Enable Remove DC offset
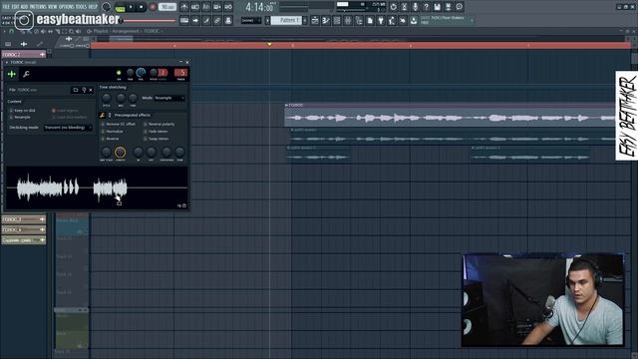The image size is (638, 359). click(x=118, y=124)
